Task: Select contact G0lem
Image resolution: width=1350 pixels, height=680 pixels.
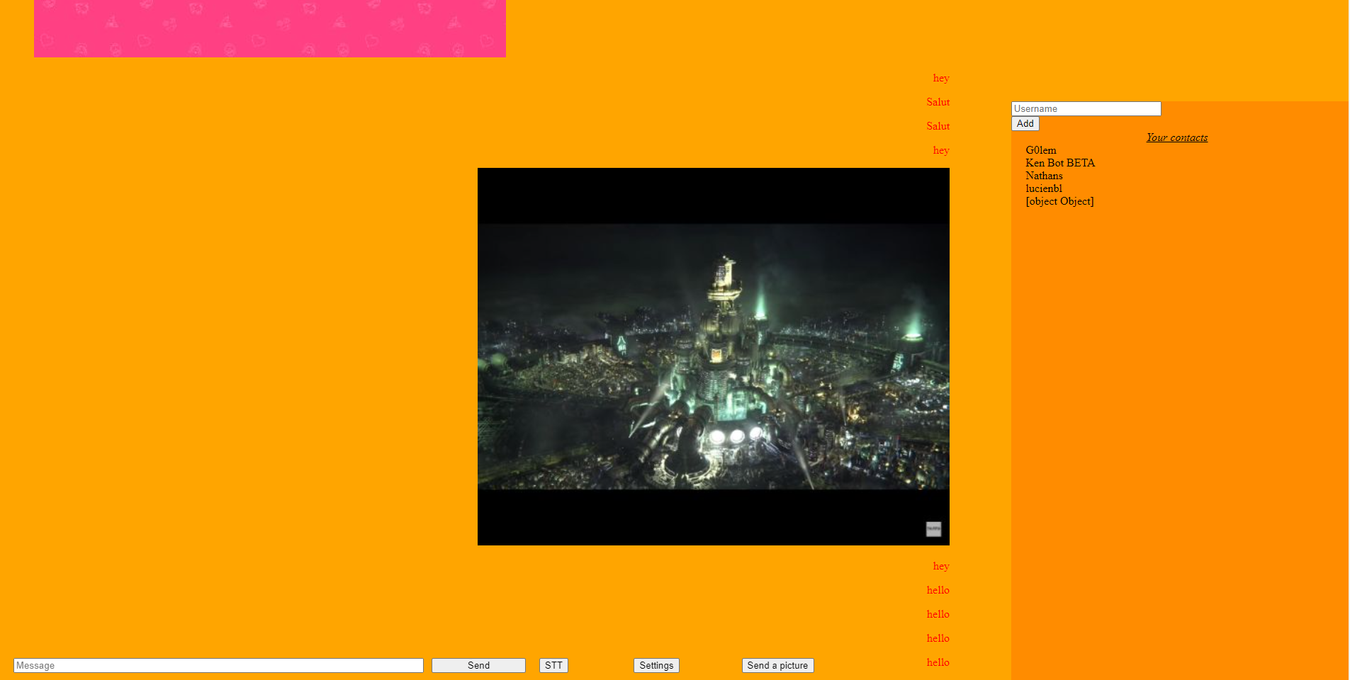Action: 1041,150
